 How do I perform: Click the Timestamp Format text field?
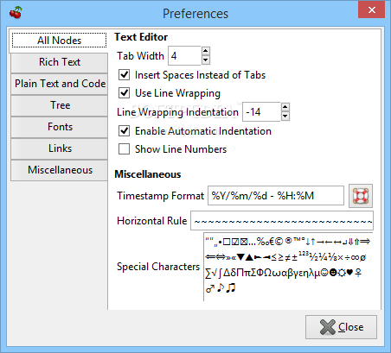[276, 196]
